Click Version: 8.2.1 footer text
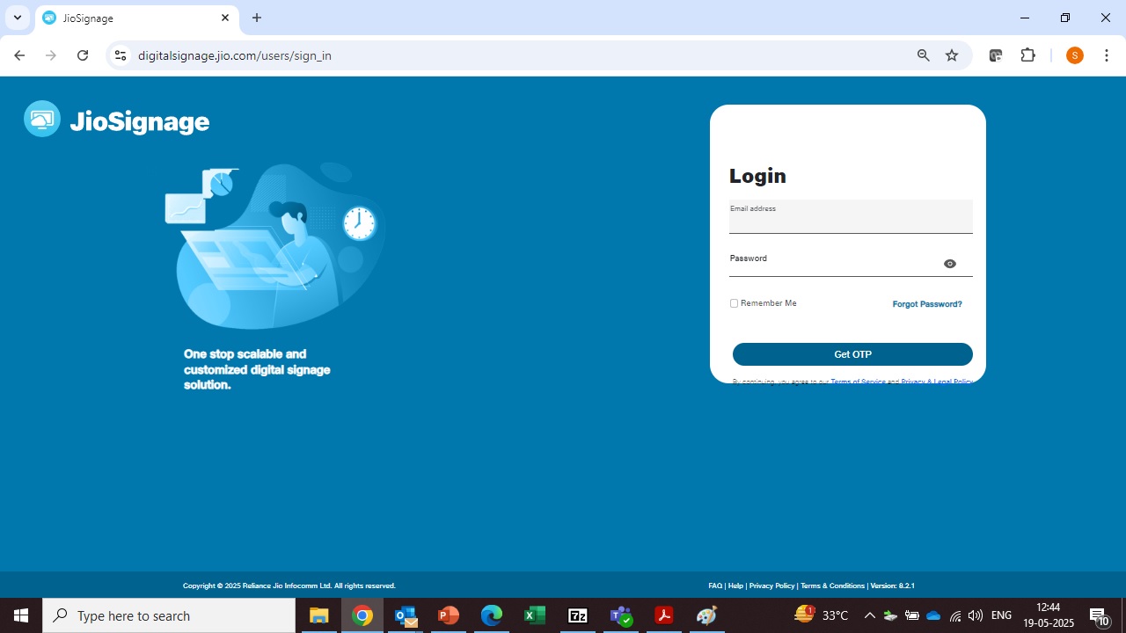This screenshot has width=1126, height=633. [x=893, y=586]
